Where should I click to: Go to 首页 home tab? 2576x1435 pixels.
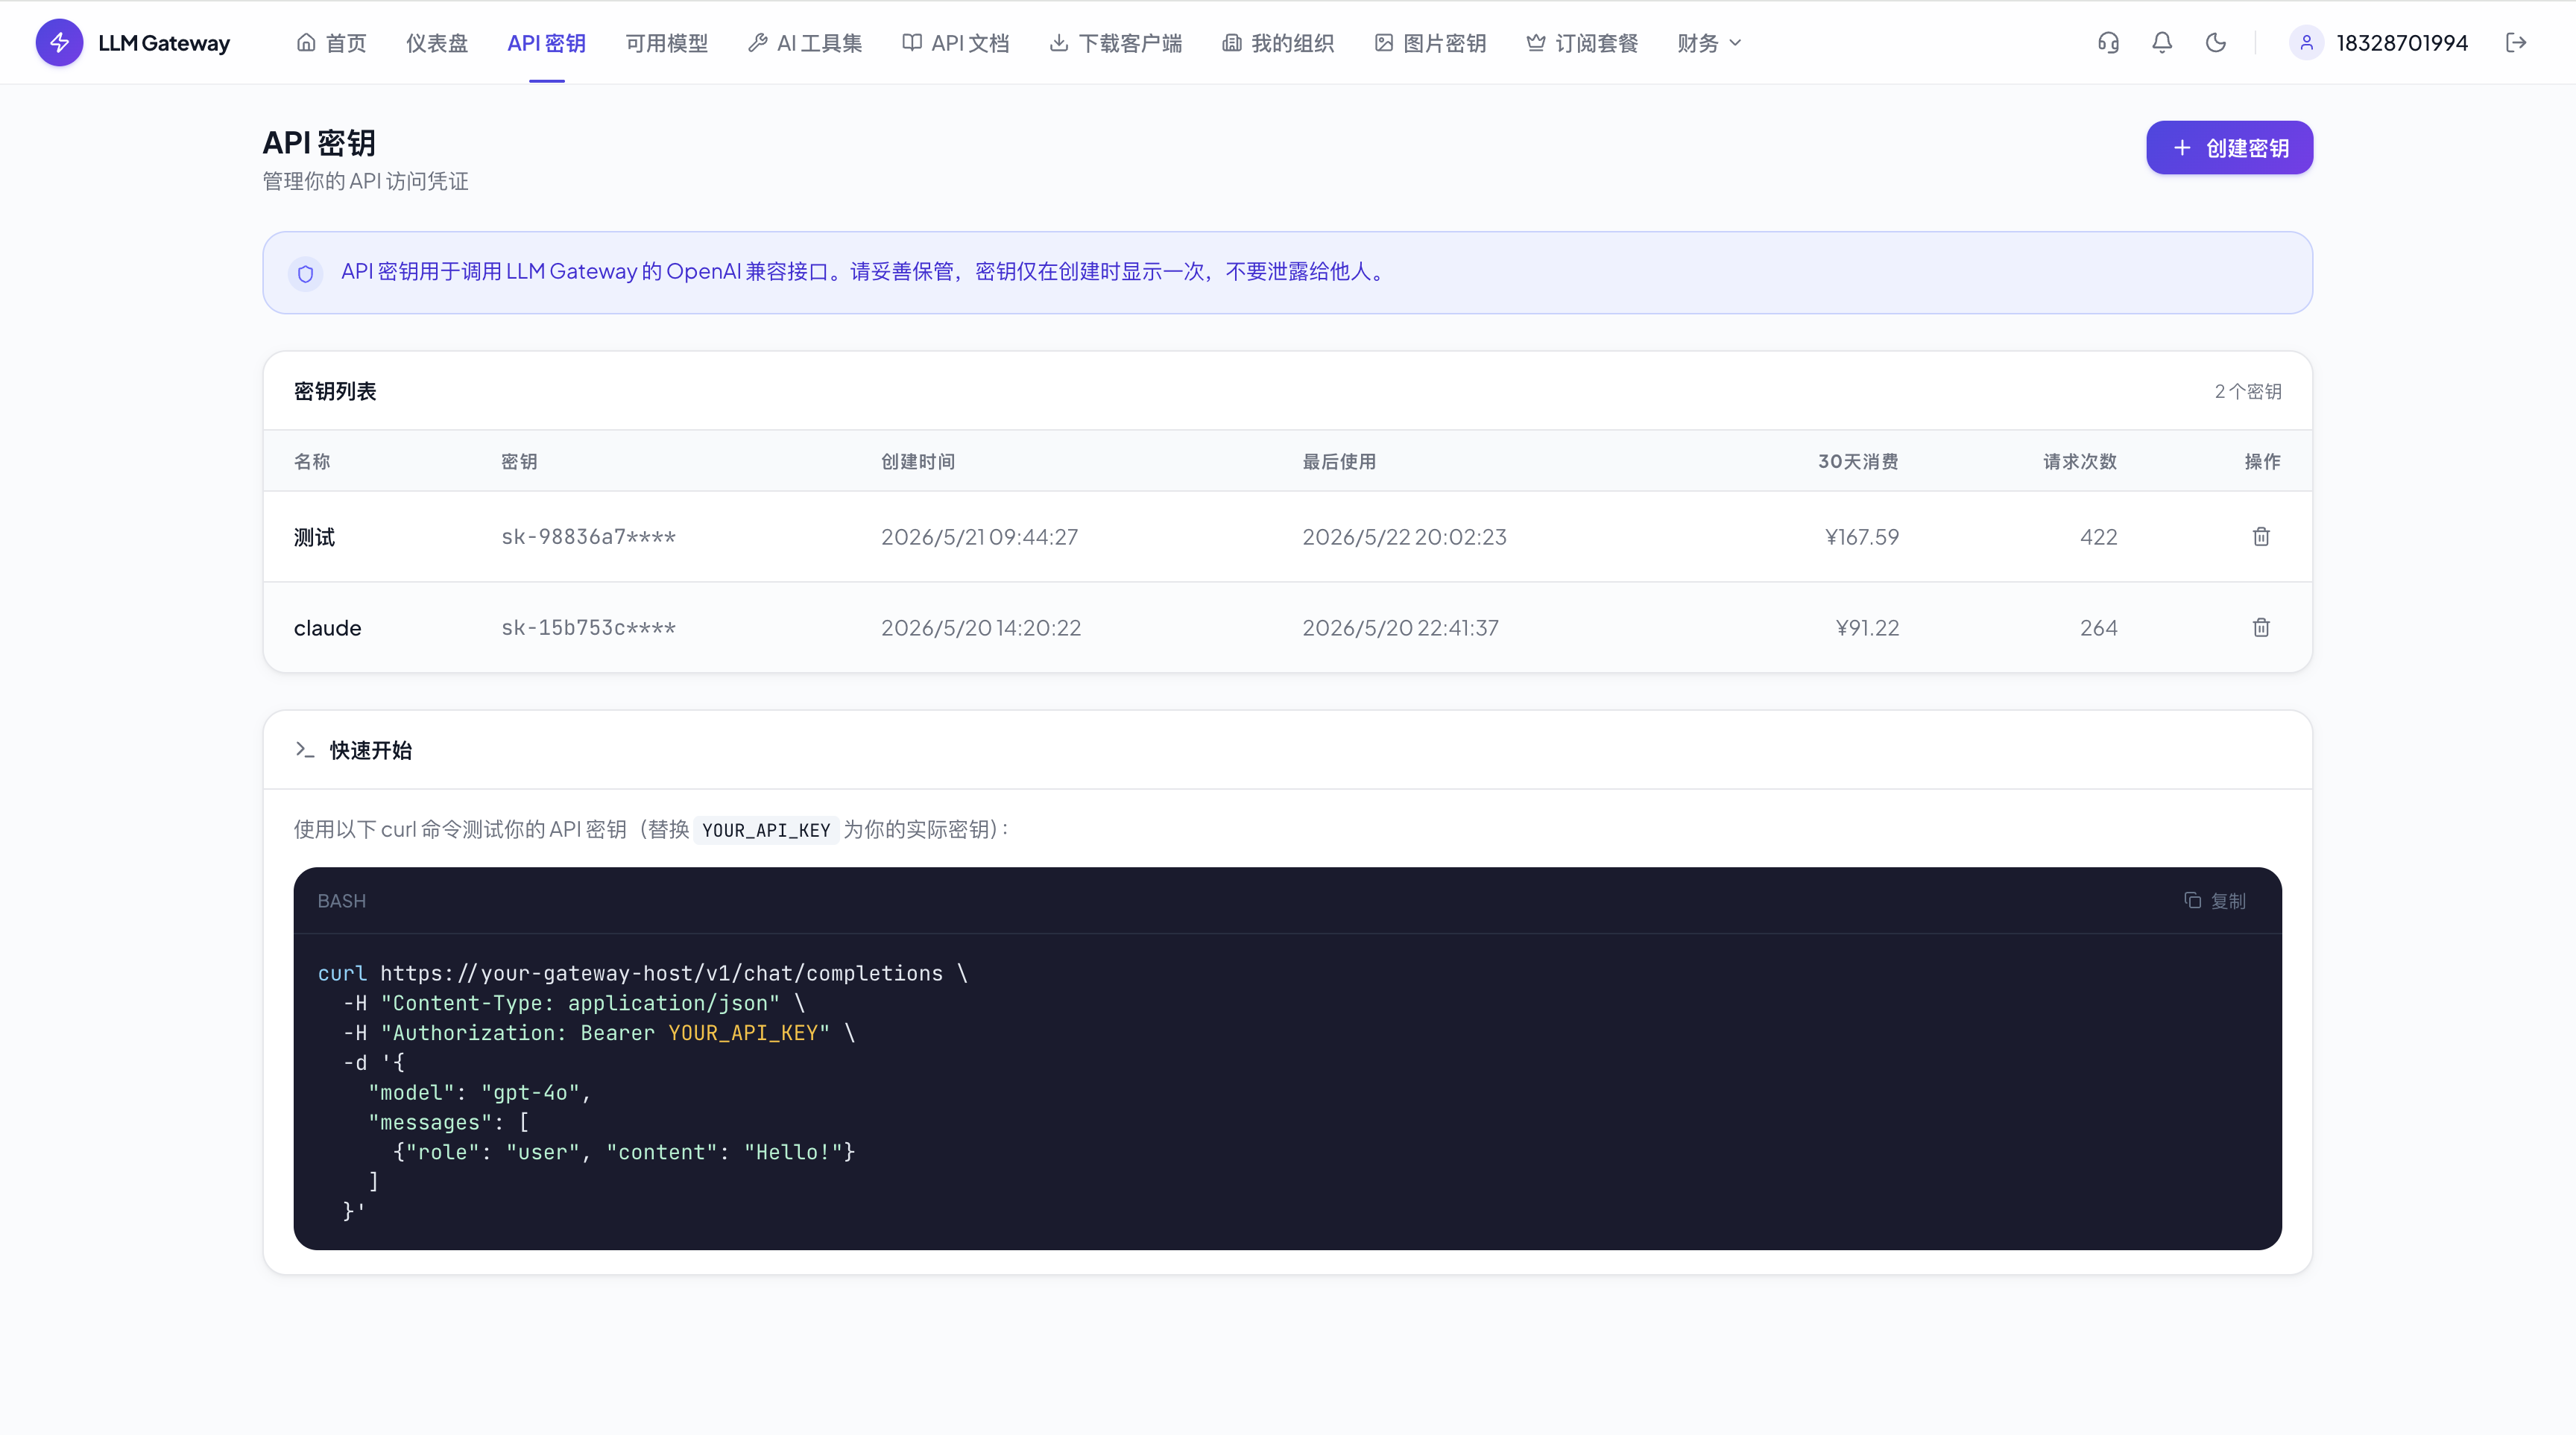pyautogui.click(x=332, y=43)
